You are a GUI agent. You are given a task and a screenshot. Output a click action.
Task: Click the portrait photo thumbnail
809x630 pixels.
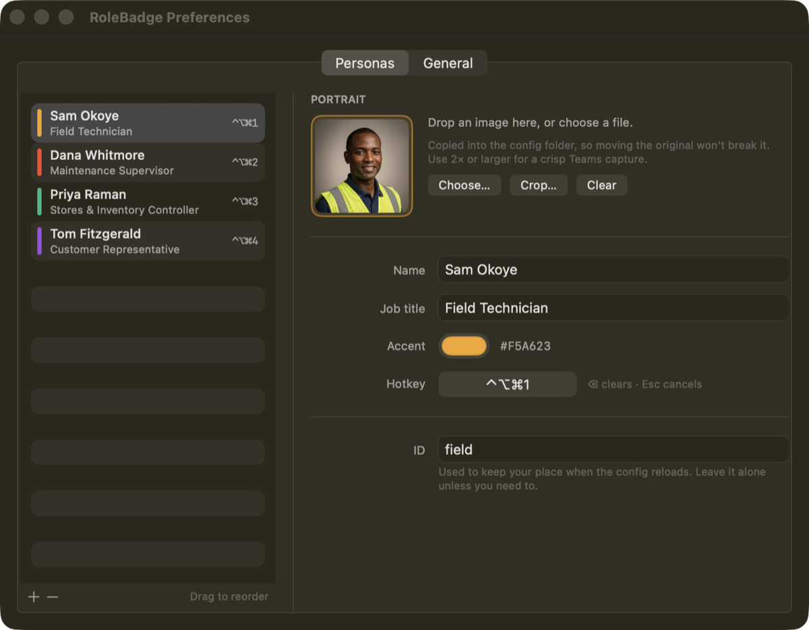click(362, 166)
